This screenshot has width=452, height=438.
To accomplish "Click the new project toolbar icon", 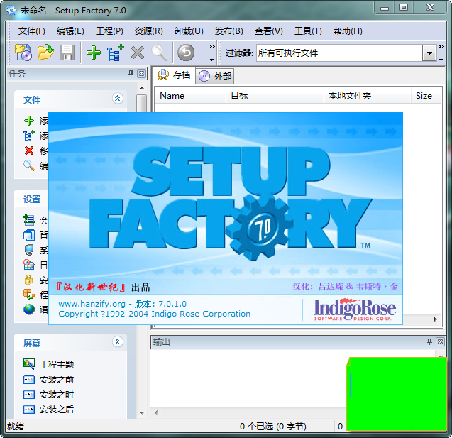I will [x=23, y=53].
